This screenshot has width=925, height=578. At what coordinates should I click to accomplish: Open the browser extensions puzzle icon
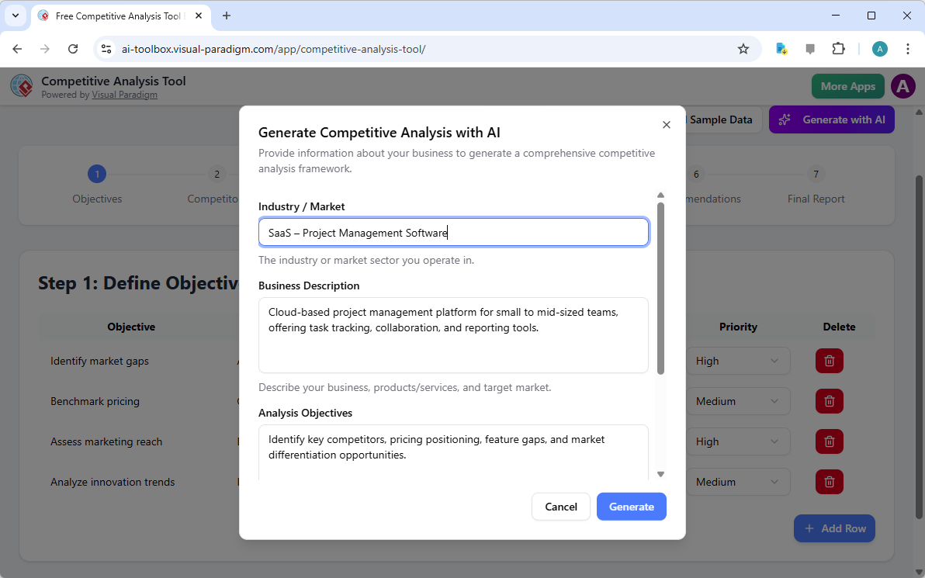[x=839, y=48]
